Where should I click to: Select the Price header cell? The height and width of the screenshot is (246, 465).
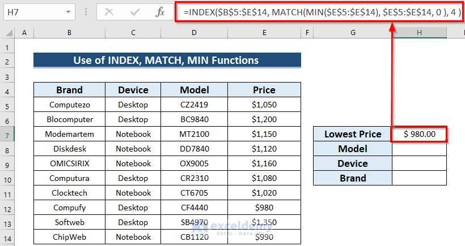click(264, 90)
